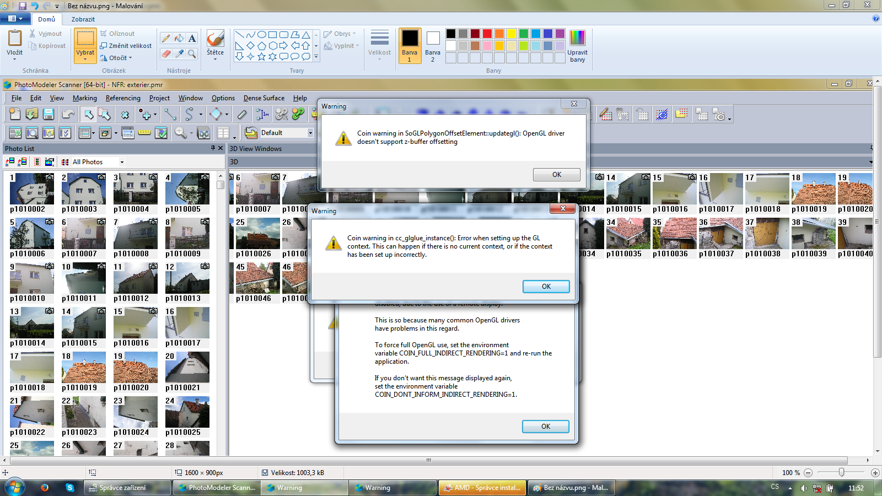This screenshot has width=882, height=496.
Task: Click the magnifying glass zoom icon in PhotoModeler
Action: tap(180, 133)
